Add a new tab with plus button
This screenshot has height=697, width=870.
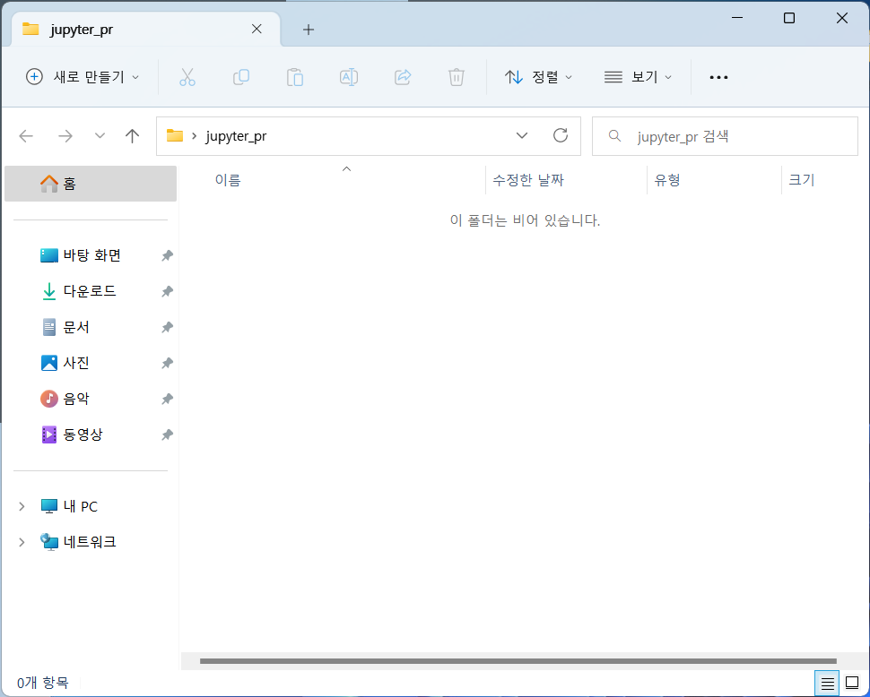(309, 30)
